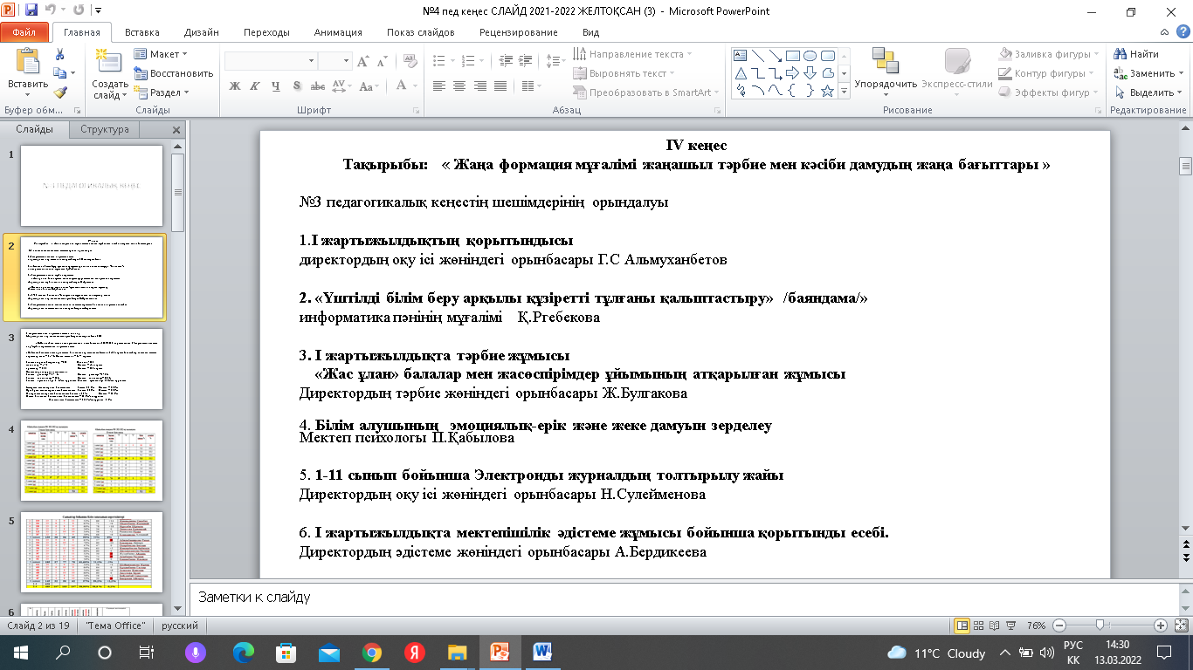Open the Файл menu button

pos(24,32)
